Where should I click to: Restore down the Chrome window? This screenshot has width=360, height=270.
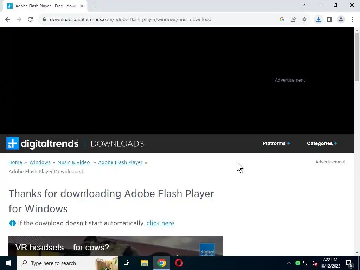point(336,5)
